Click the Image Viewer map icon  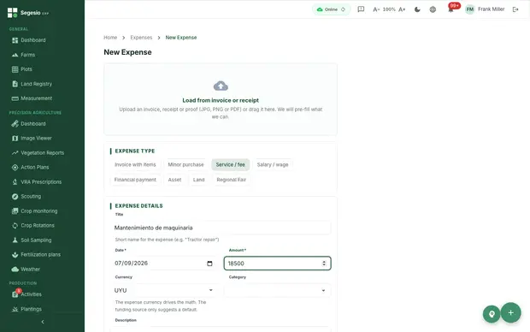[x=15, y=139]
